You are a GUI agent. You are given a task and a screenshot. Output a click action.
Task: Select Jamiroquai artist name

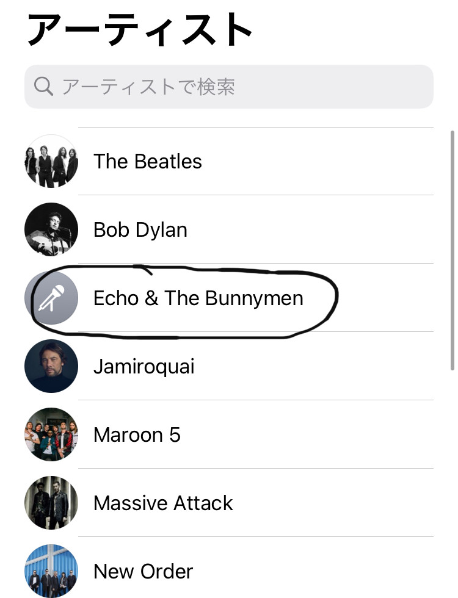(x=144, y=367)
